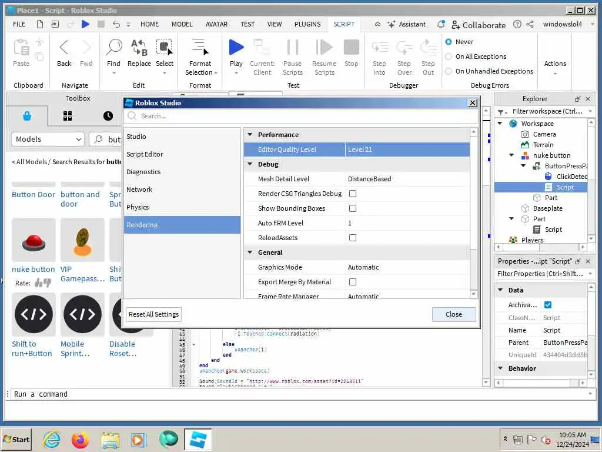Screen dimensions: 602x452
Task: Open the Assistant sparkle button
Action: pos(407,24)
